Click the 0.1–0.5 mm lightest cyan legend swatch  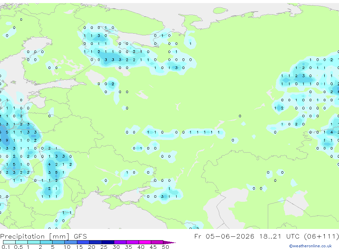(x=9, y=242)
